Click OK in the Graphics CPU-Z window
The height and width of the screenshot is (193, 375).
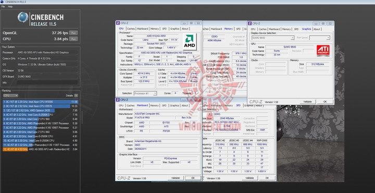point(325,102)
